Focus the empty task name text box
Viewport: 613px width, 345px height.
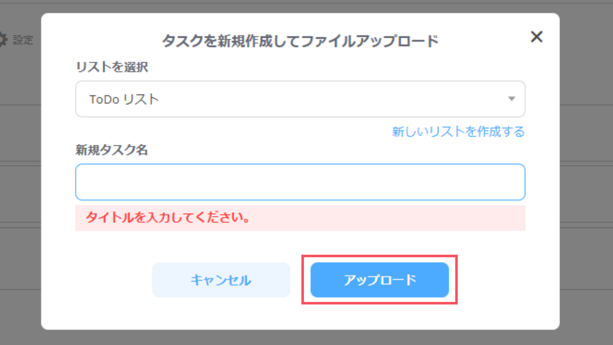point(300,181)
